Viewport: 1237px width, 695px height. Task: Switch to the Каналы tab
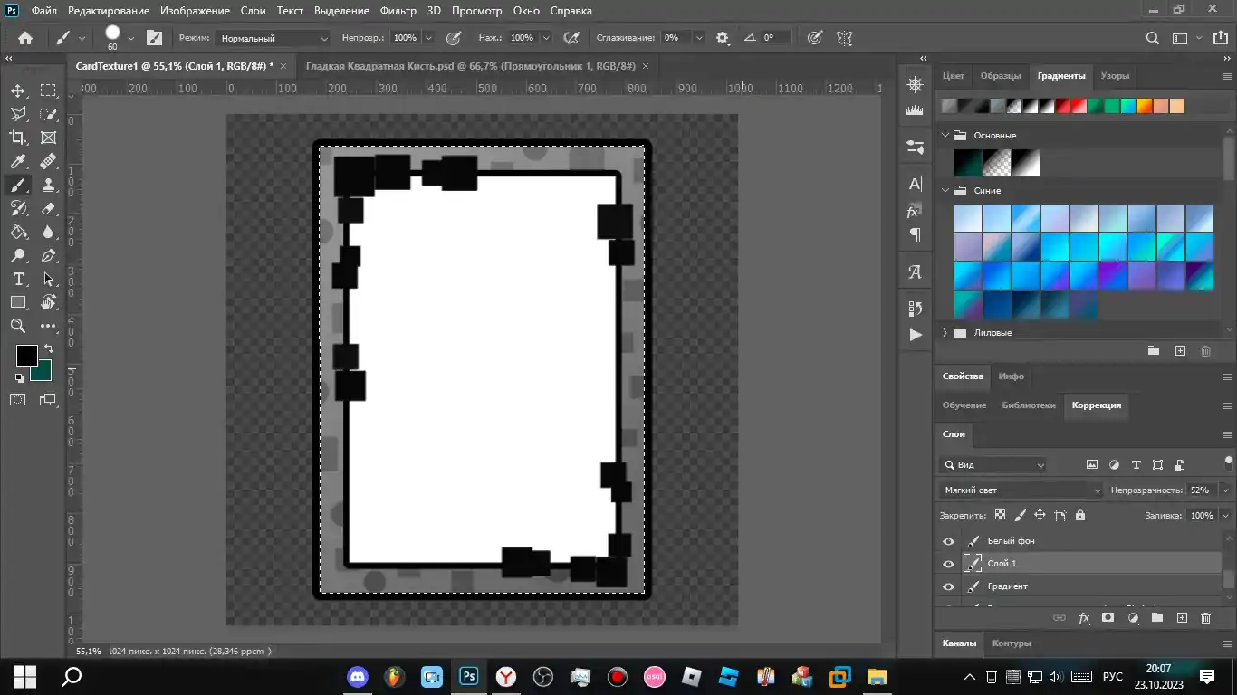pos(959,643)
